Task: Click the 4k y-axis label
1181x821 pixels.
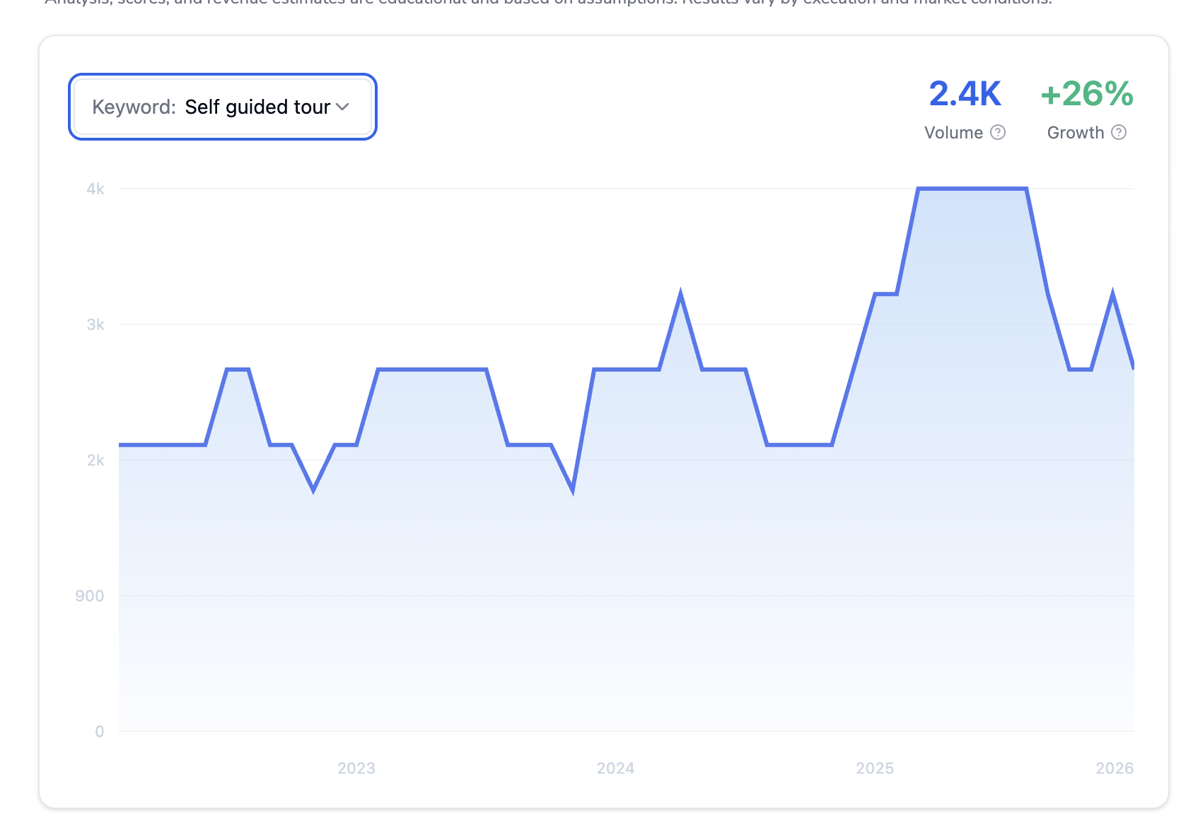Action: point(95,189)
